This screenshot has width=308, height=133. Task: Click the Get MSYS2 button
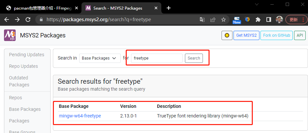(x=246, y=35)
